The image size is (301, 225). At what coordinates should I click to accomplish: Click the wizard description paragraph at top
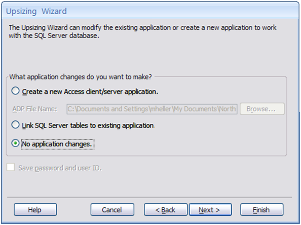(142, 31)
